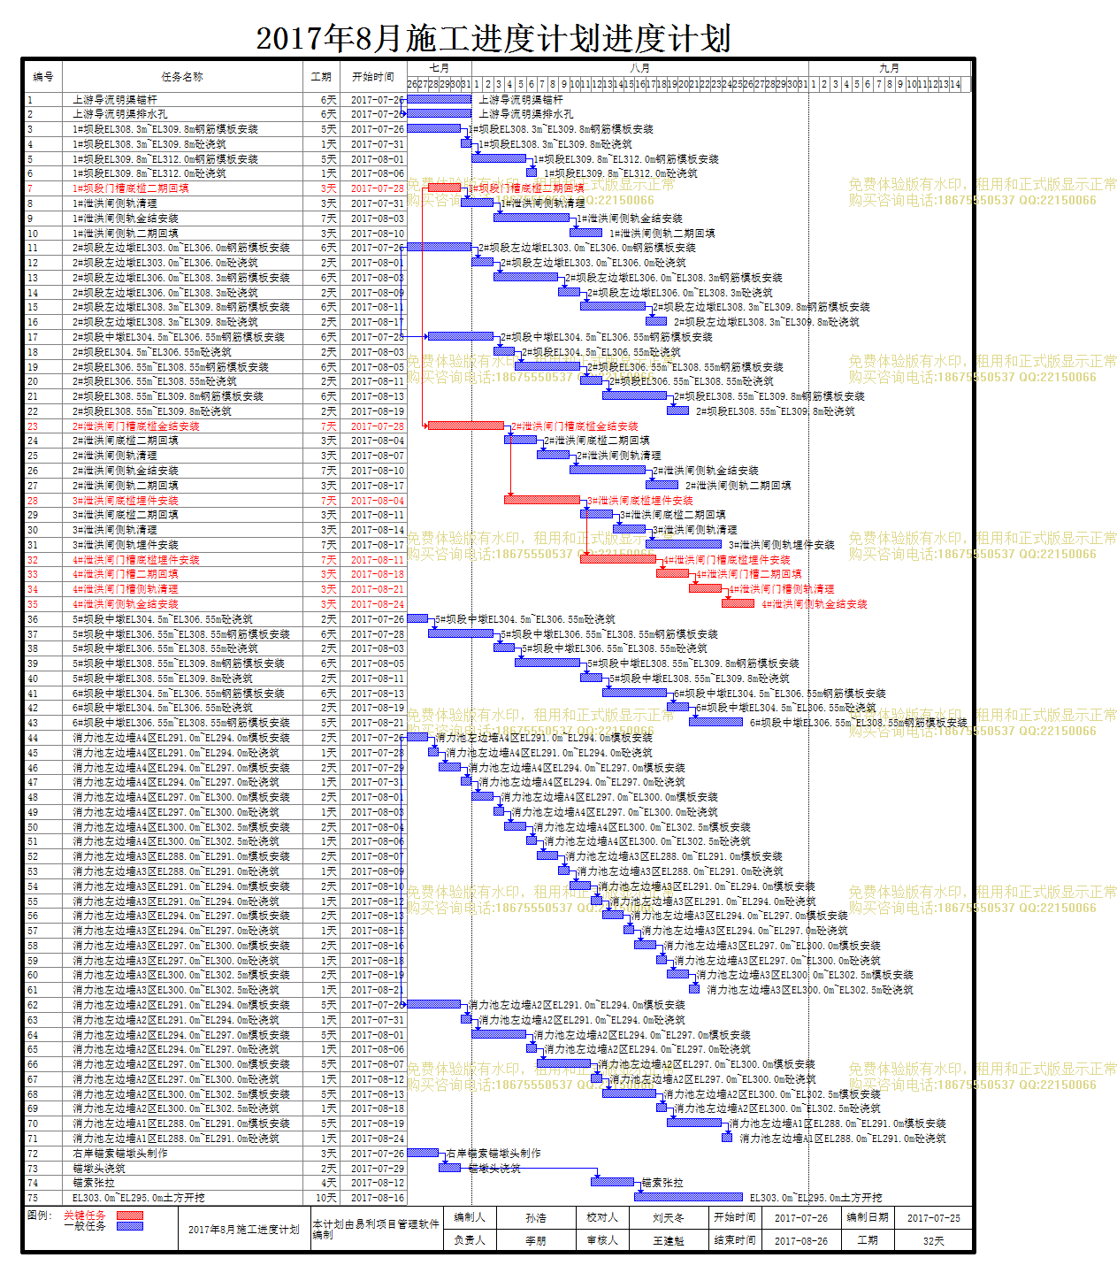This screenshot has height=1273, width=1117.
Task: Click task name 1#泄洪闸侧轨二期回填 in row 10
Action: coord(126,234)
